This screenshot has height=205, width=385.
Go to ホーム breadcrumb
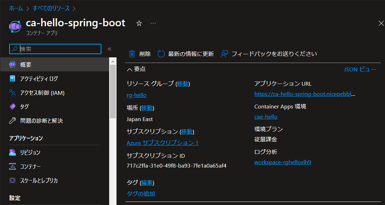[16, 8]
